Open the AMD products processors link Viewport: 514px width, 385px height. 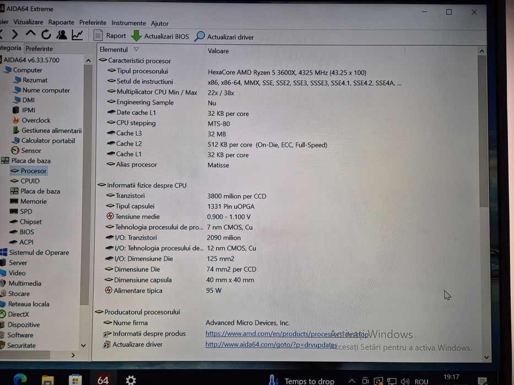coord(287,334)
